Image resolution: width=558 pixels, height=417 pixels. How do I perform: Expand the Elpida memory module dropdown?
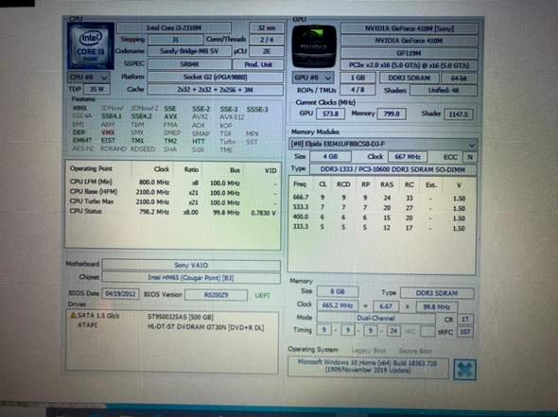382,144
